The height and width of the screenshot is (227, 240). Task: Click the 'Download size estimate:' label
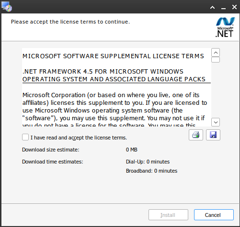pos(51,150)
